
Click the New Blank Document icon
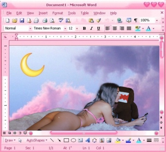click(8, 20)
